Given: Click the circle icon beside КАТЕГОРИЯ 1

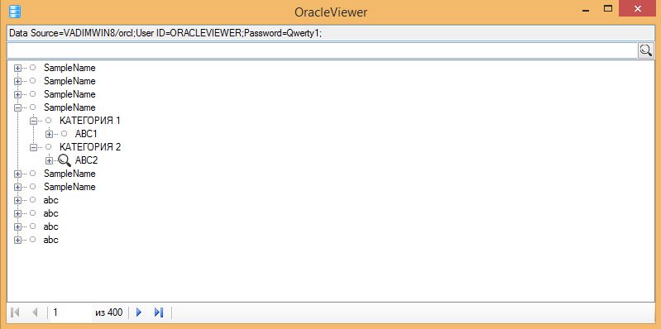Looking at the screenshot, I should tap(49, 121).
